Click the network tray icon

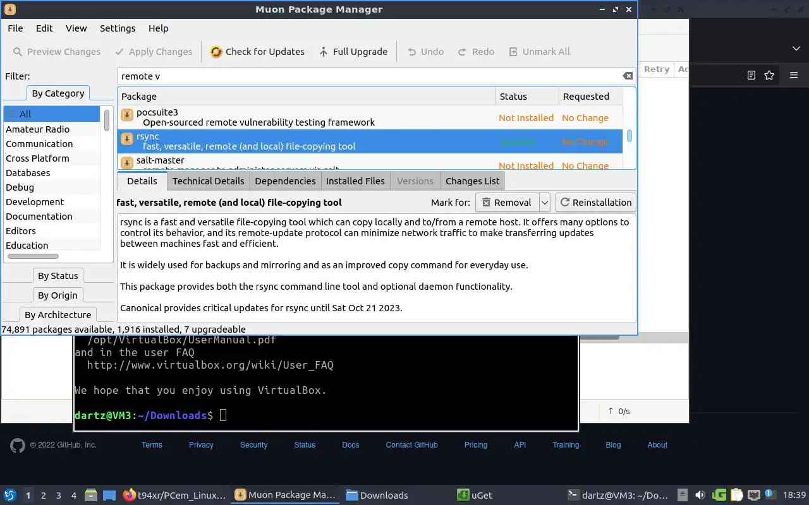pyautogui.click(x=753, y=495)
